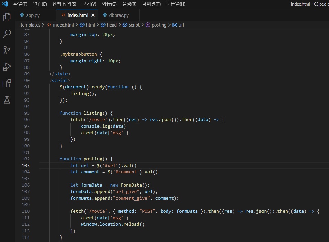Open the 편집(E) menu

(40, 4)
